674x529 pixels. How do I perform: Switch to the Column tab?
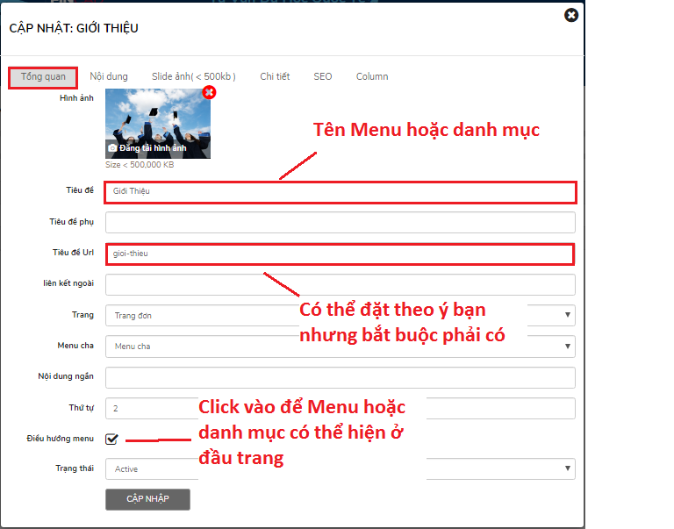372,77
